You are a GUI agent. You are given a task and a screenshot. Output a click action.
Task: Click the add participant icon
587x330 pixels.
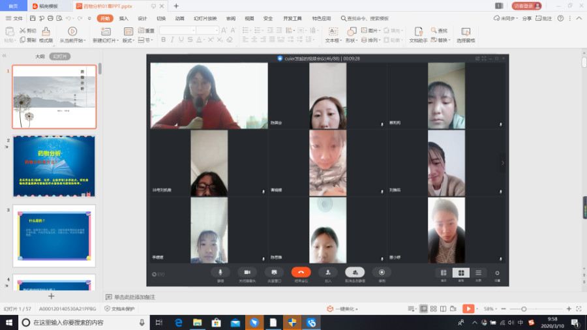coord(328,273)
